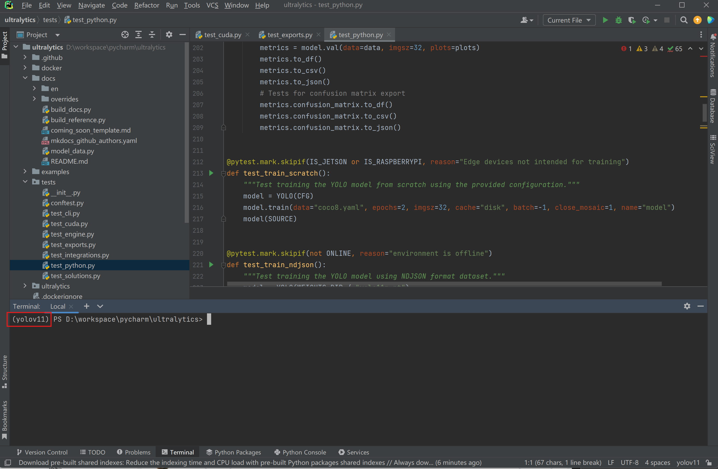Image resolution: width=718 pixels, height=469 pixels.
Task: Switch to test_exports.py editor tab
Action: coord(289,35)
